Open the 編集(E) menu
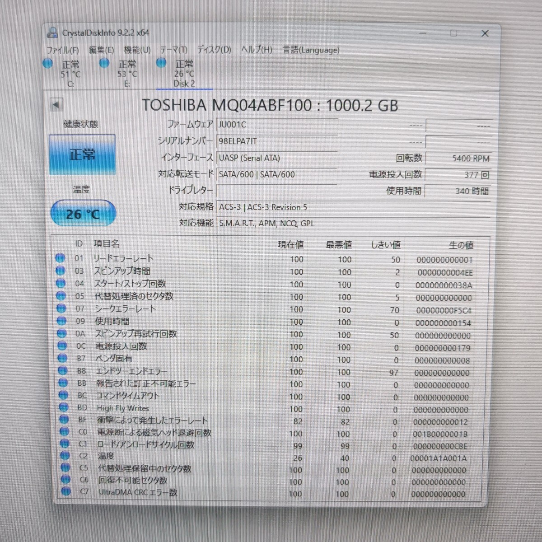This screenshot has width=542, height=542. 101,50
